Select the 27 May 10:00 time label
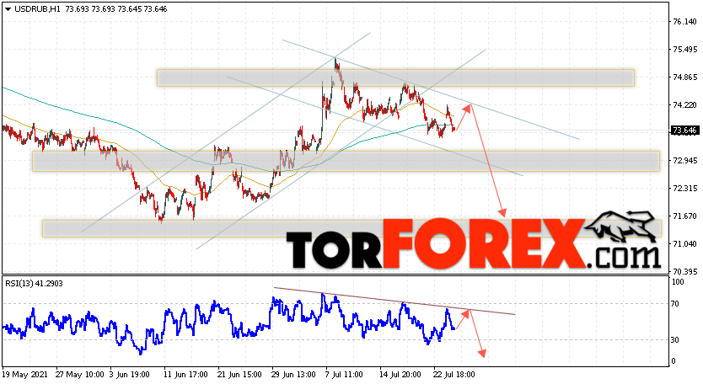This screenshot has height=384, width=703. click(80, 374)
